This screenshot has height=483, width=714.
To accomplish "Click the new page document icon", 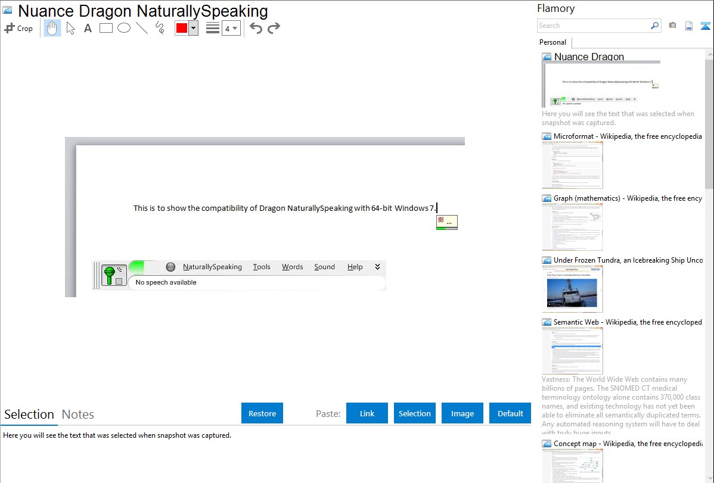I will [x=689, y=26].
